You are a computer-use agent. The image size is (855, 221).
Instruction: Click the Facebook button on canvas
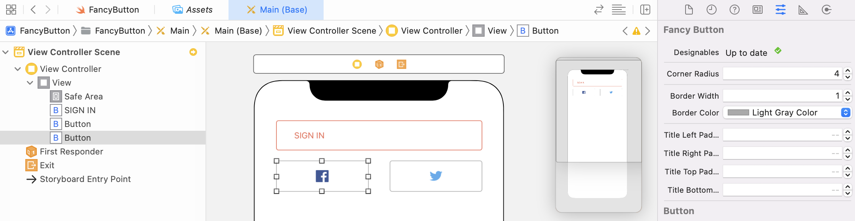(322, 176)
